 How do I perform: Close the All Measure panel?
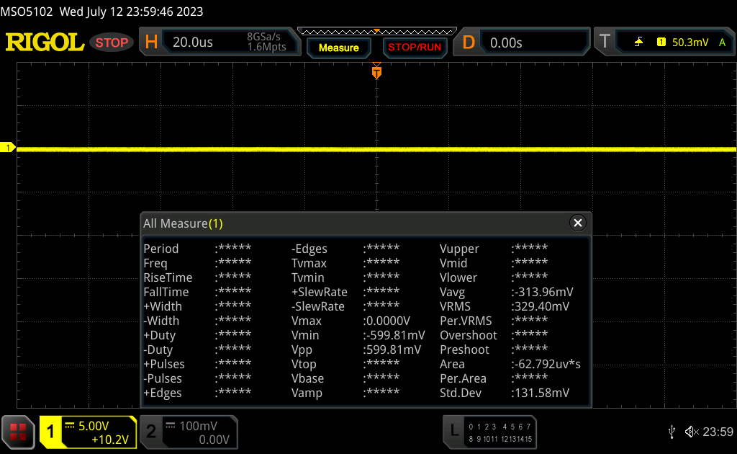[578, 223]
